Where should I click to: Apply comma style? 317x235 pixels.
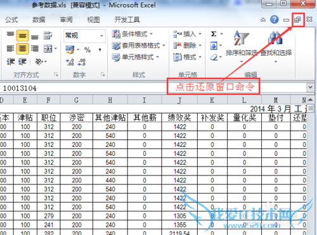point(100,50)
